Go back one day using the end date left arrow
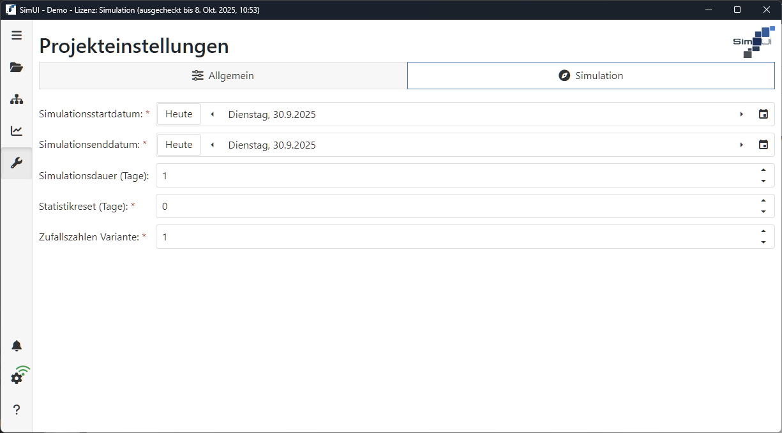 coord(214,145)
